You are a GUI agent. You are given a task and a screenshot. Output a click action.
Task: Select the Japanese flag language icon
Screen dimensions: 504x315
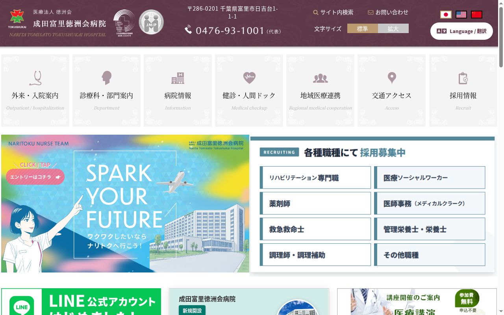tap(446, 15)
